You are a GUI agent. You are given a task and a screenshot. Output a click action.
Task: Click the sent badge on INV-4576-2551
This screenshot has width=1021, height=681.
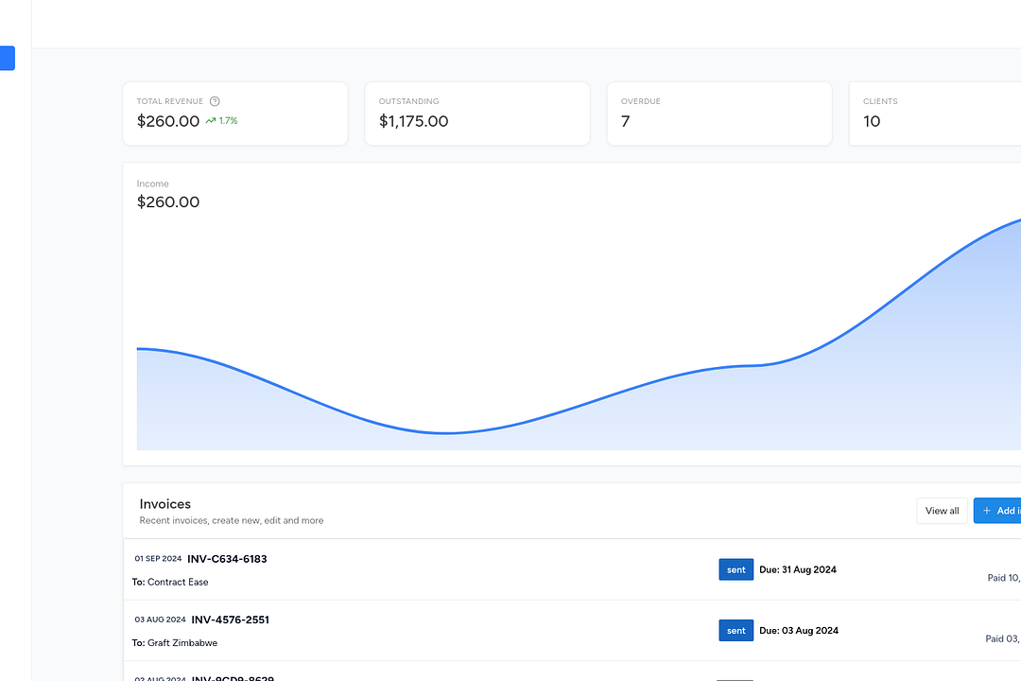tap(735, 631)
